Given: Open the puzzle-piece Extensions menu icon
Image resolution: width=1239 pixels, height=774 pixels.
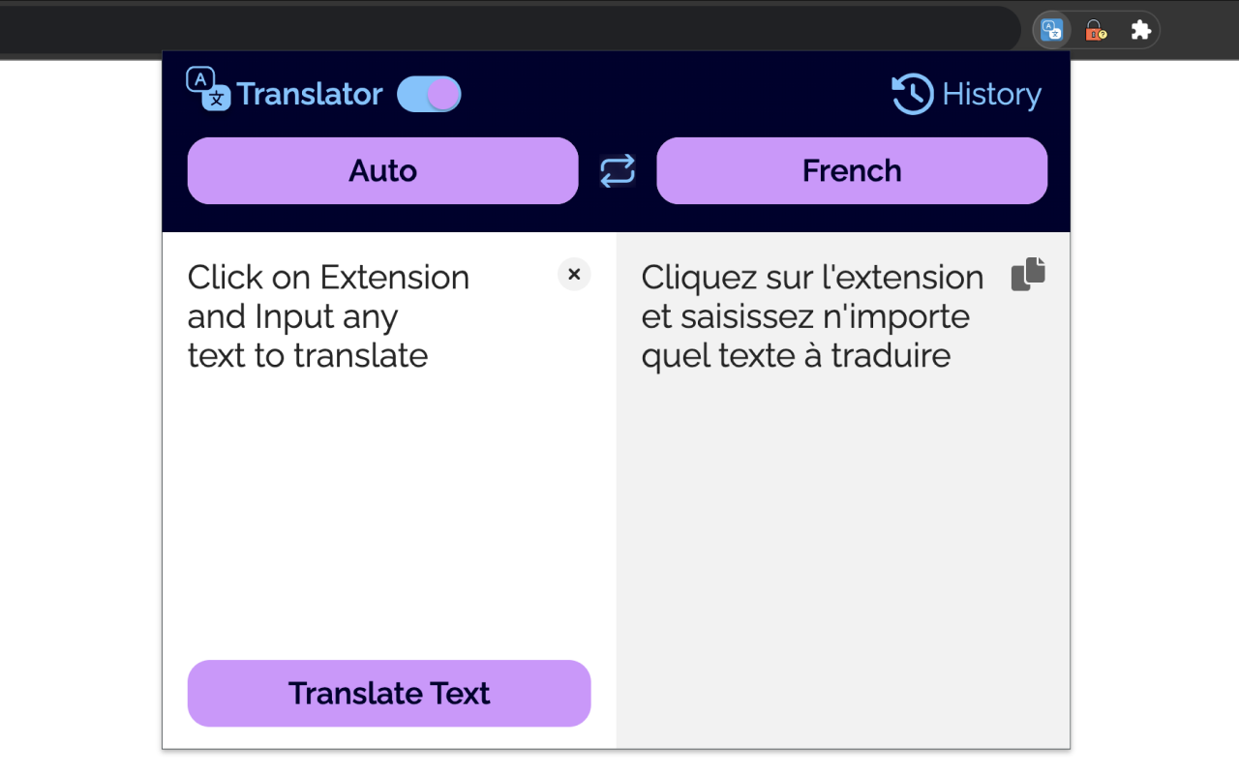Looking at the screenshot, I should point(1140,30).
